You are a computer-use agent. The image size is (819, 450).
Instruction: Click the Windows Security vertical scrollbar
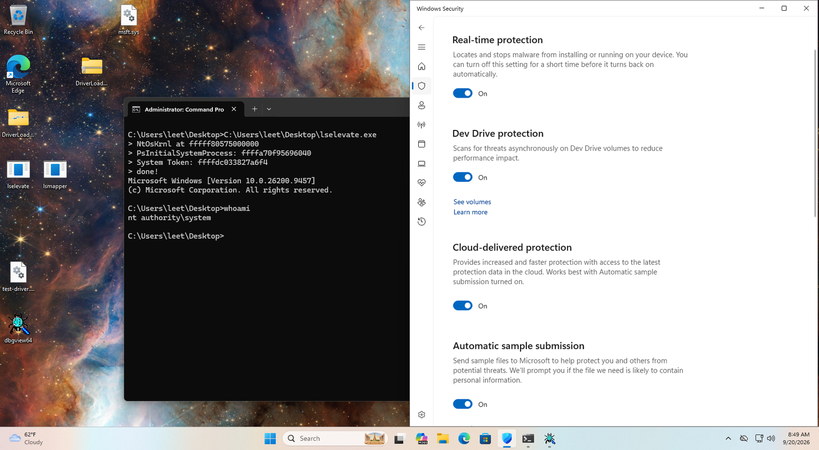click(815, 133)
